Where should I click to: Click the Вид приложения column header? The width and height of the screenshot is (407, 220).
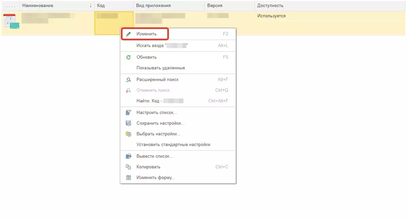point(169,6)
